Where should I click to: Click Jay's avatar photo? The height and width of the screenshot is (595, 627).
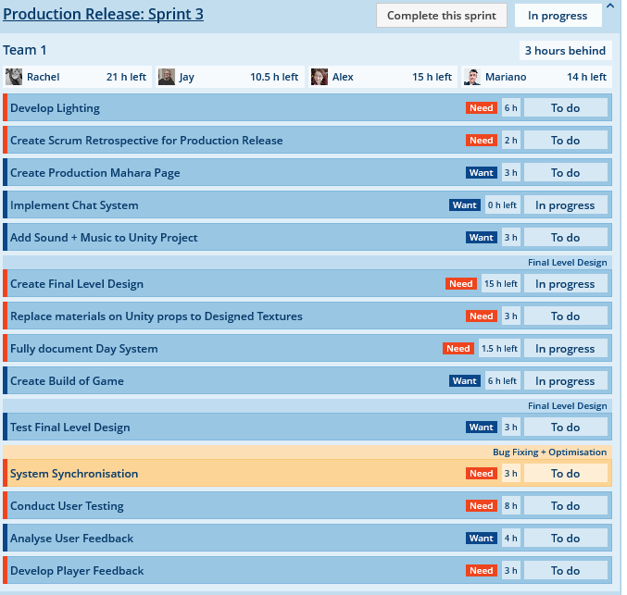(x=167, y=77)
